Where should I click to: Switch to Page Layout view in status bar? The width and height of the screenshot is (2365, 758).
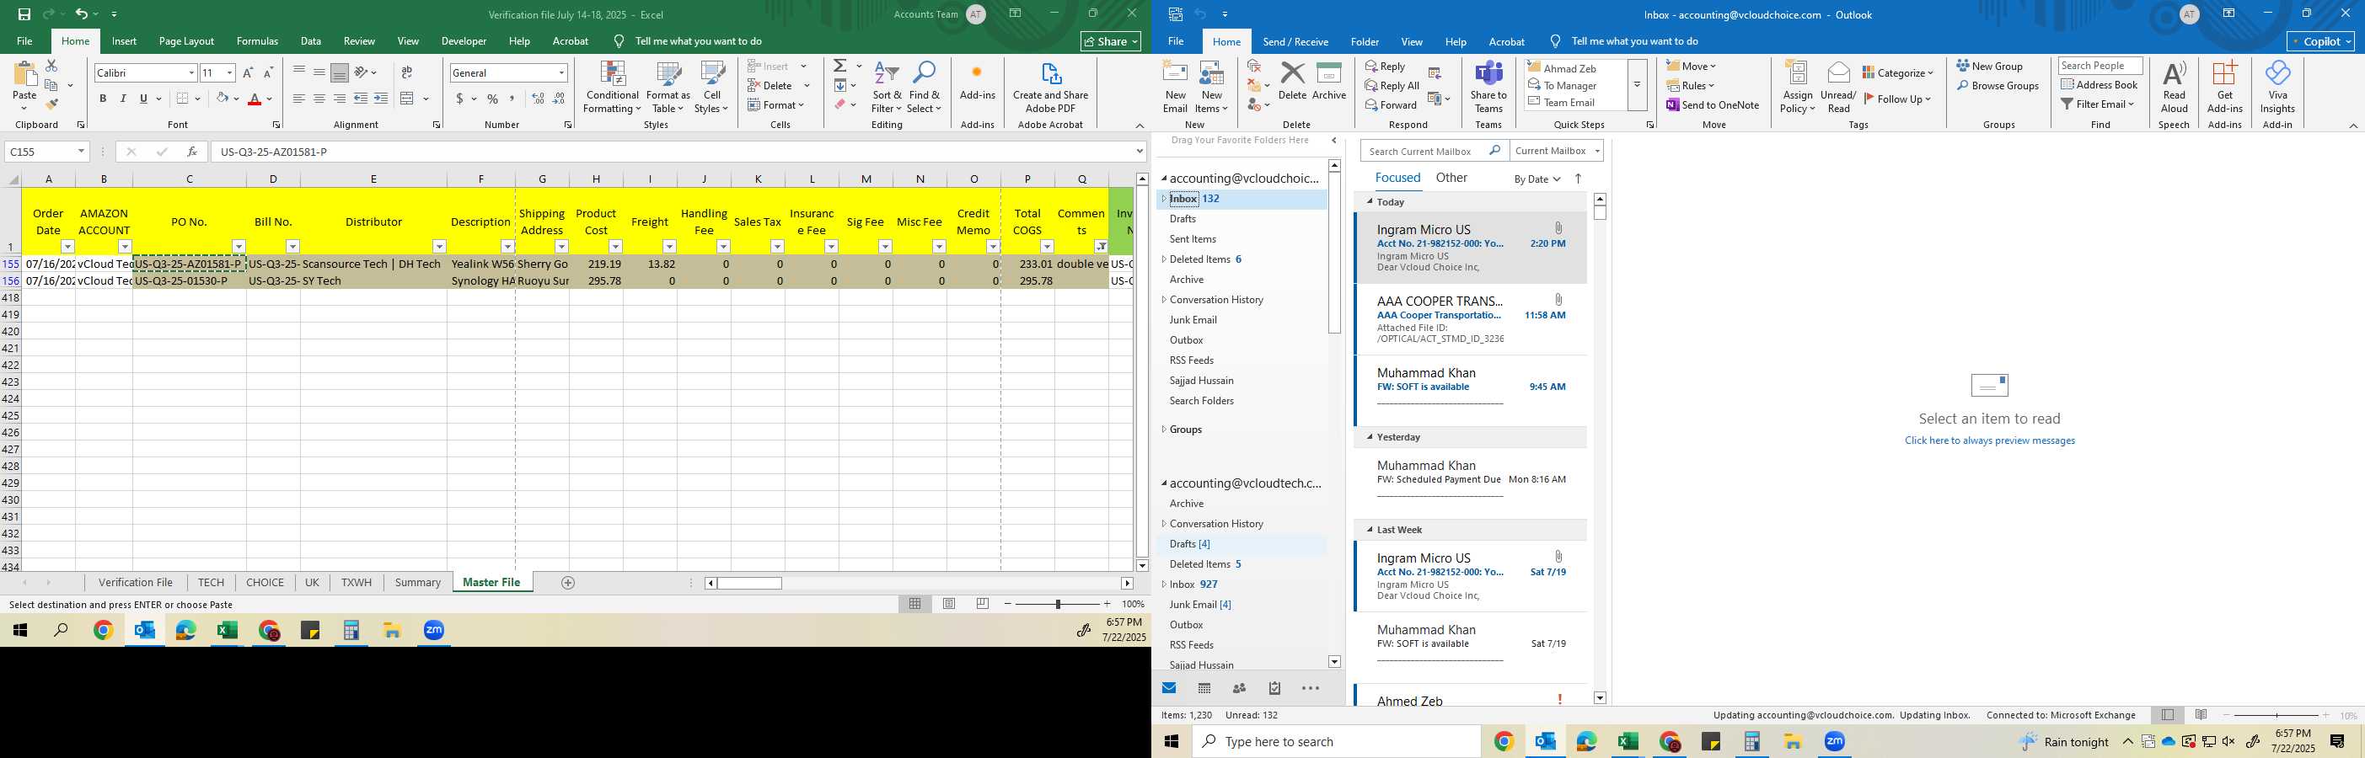point(949,604)
